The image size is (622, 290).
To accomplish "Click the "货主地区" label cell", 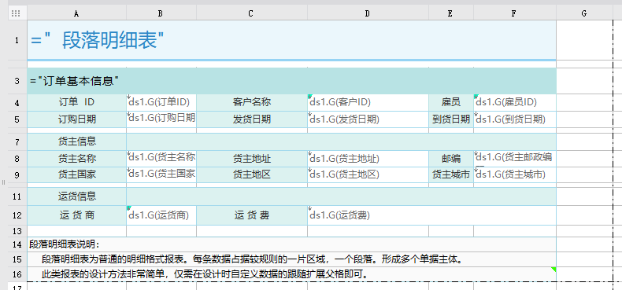I will (251, 174).
